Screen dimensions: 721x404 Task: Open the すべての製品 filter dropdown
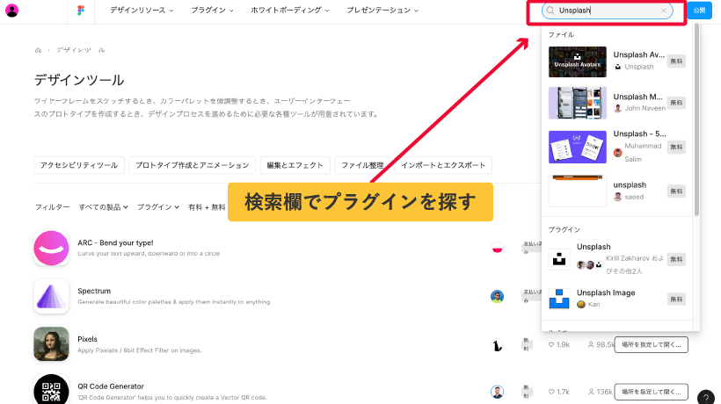(104, 207)
